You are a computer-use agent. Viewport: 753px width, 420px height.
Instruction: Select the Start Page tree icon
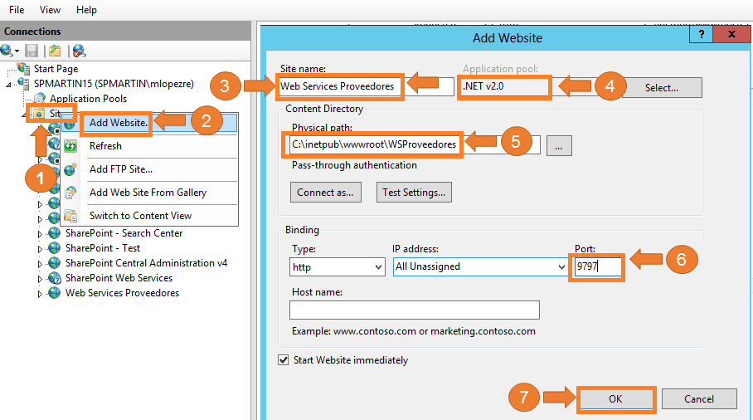[23, 68]
